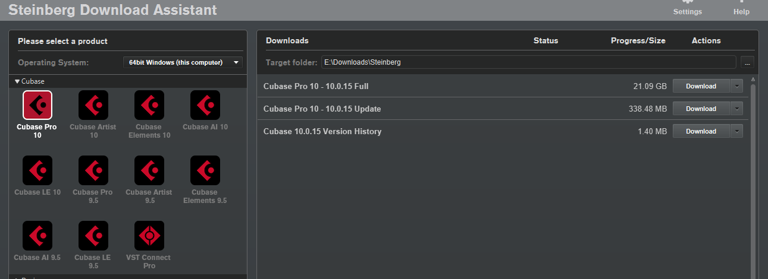
Task: Choose the VST Connect Pro icon
Action: tap(149, 236)
